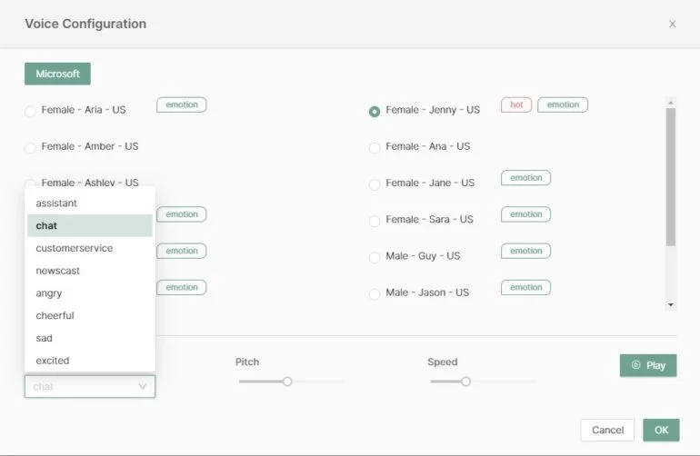Viewport: 700px width, 456px height.
Task: Choose the Female - Ana - US radio button
Action: pos(375,147)
